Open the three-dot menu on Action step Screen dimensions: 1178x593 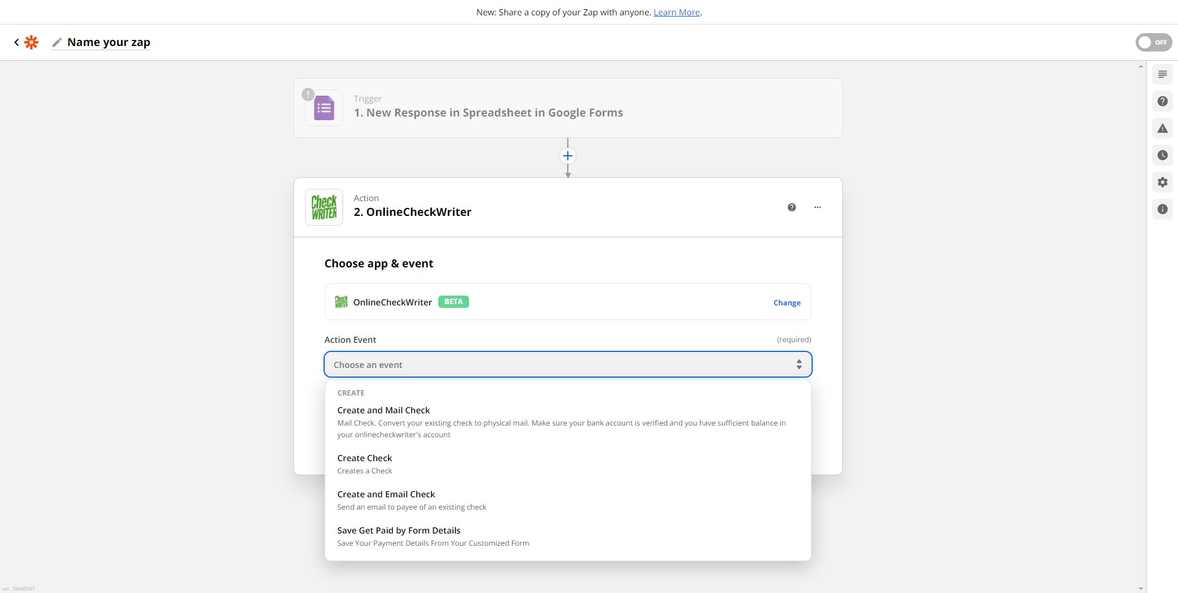pyautogui.click(x=817, y=207)
